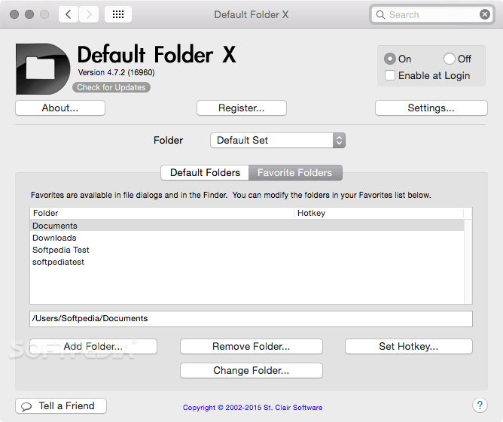Click into the Search field
This screenshot has width=503, height=422.
tap(431, 15)
